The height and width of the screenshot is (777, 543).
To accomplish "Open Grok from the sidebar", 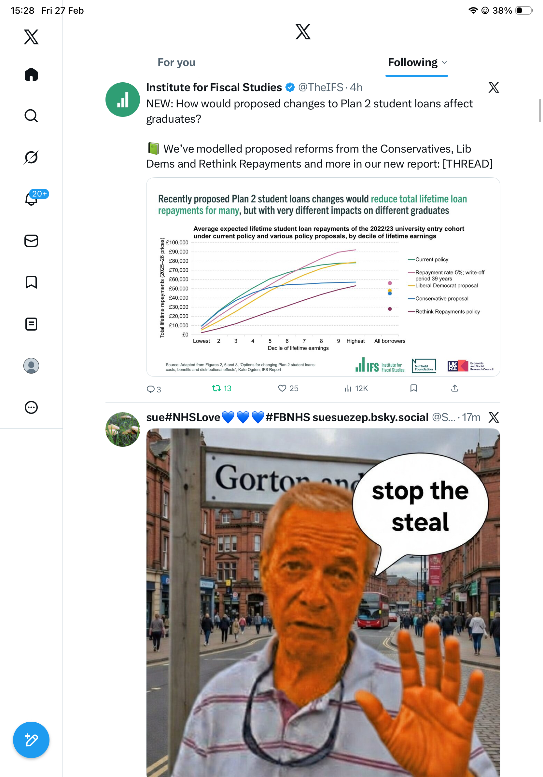I will pyautogui.click(x=31, y=157).
